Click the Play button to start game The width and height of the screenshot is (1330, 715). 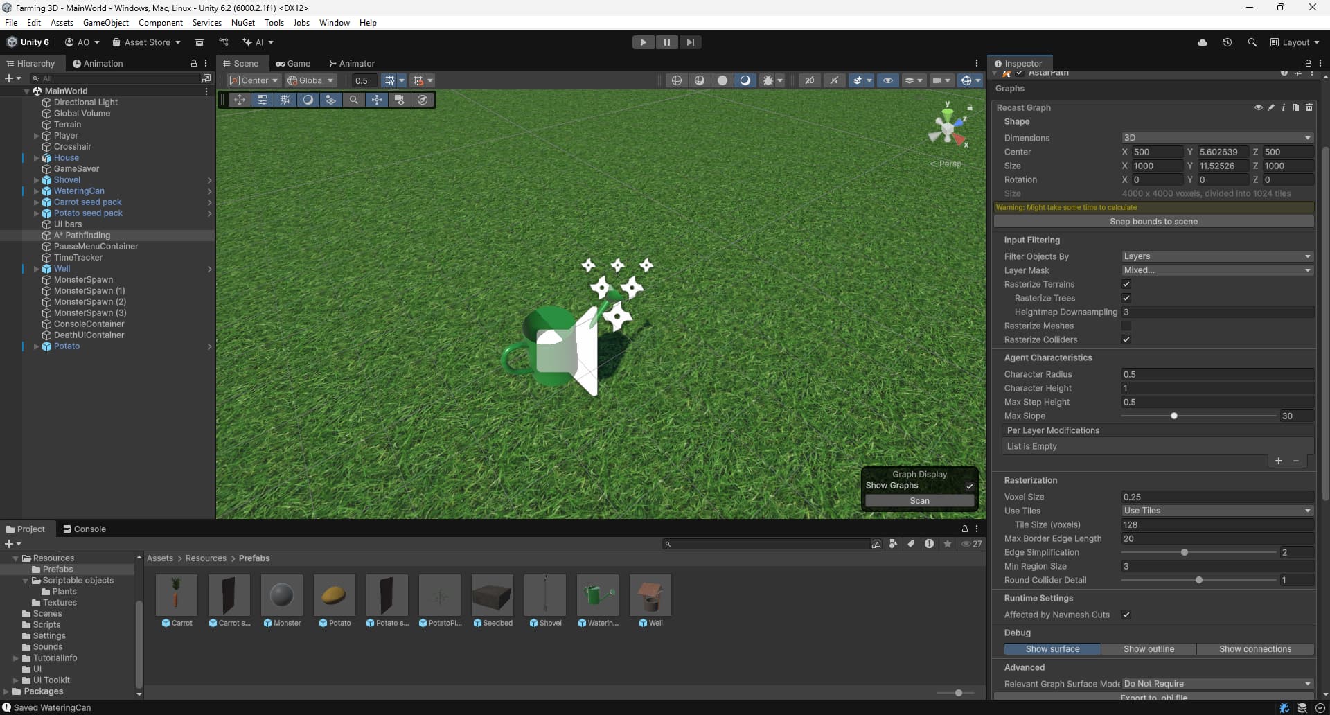tap(643, 42)
